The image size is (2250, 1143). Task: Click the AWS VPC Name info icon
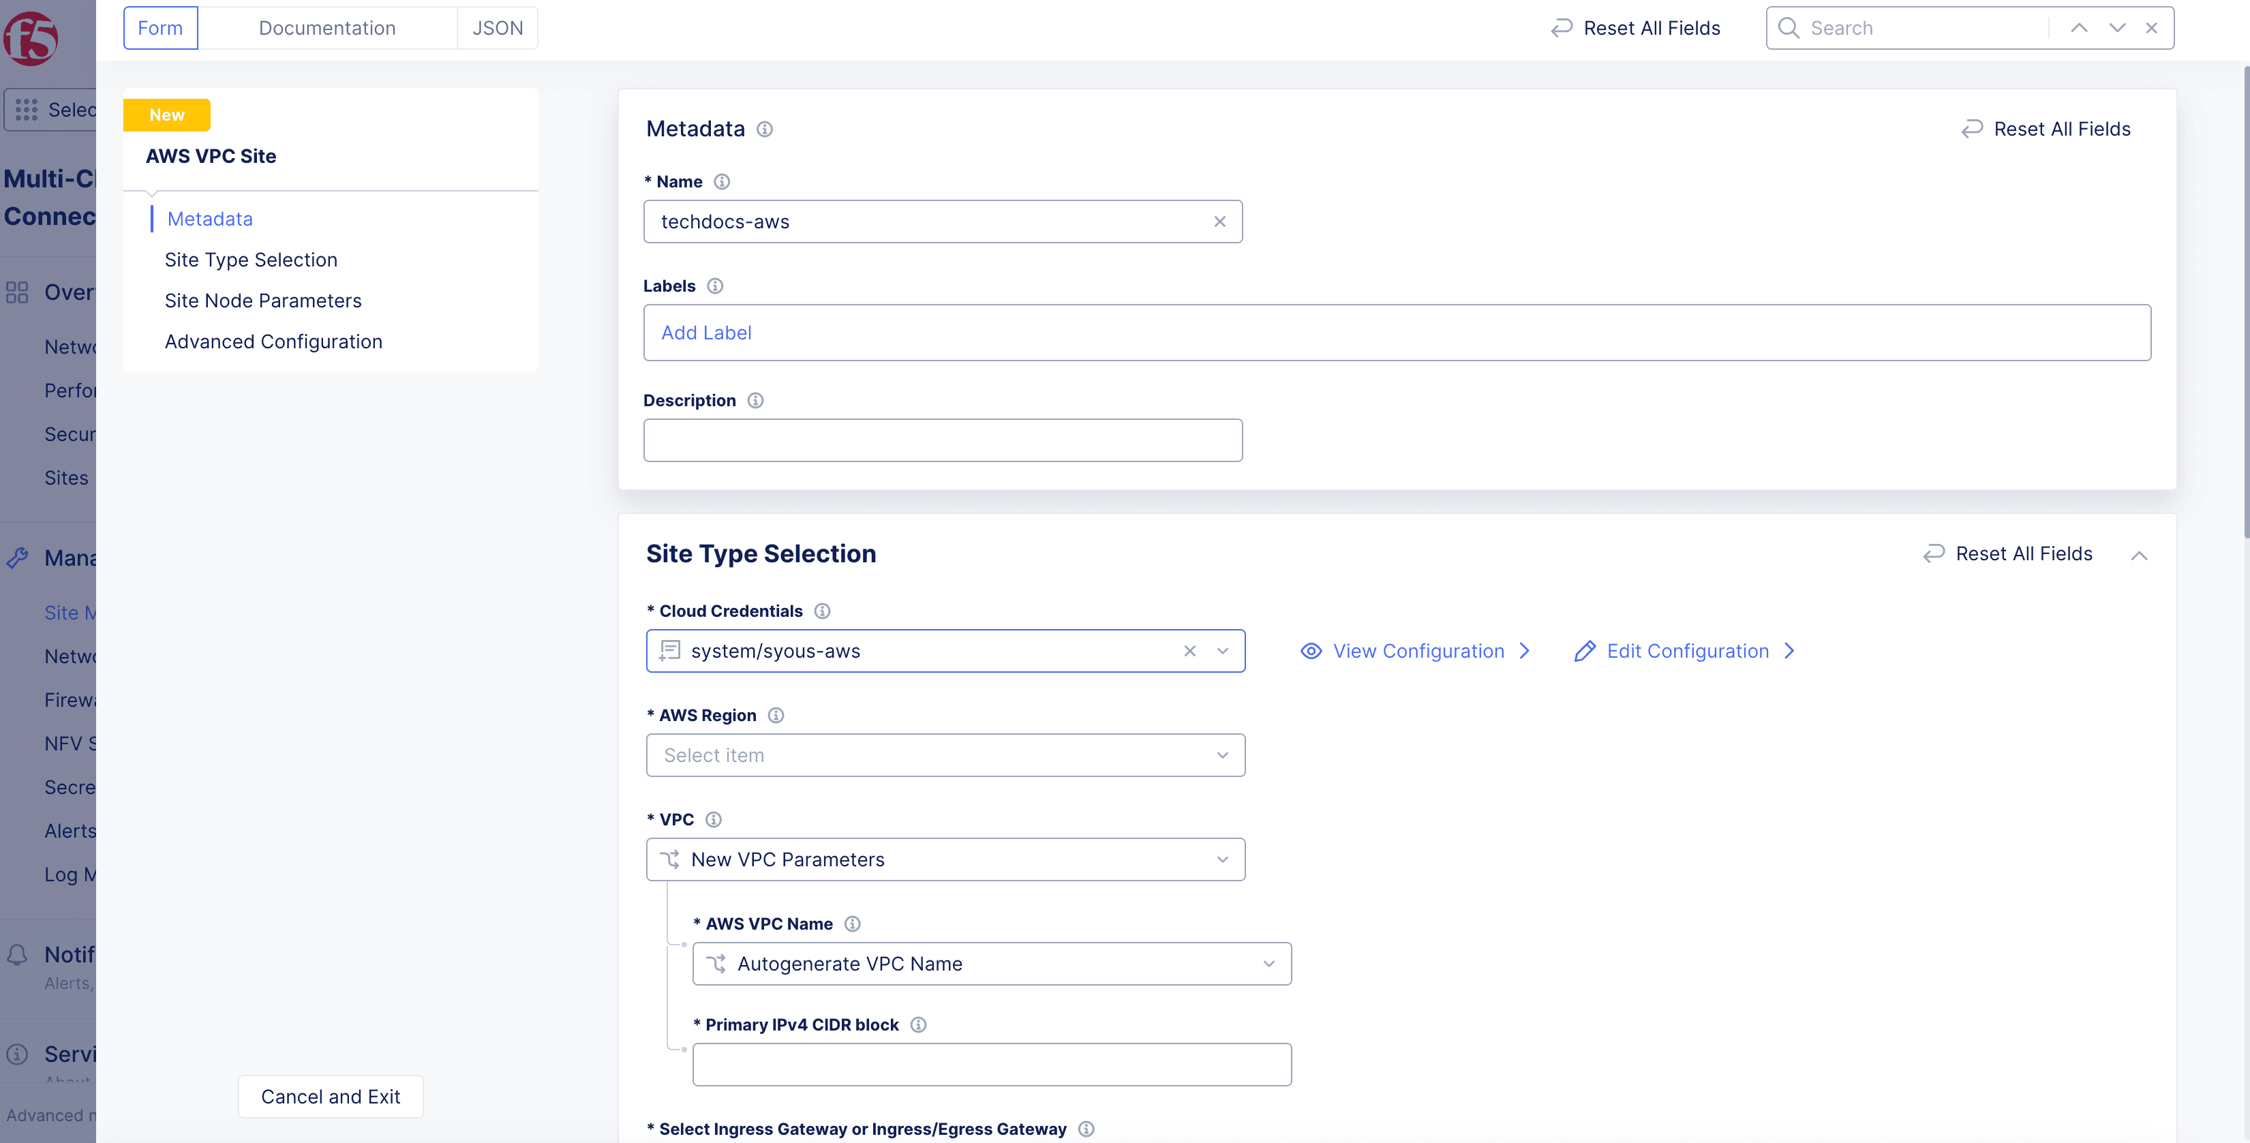coord(853,923)
